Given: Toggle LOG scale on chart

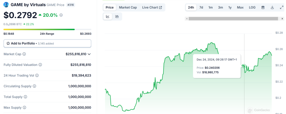Looking at the screenshot, I should (x=252, y=8).
